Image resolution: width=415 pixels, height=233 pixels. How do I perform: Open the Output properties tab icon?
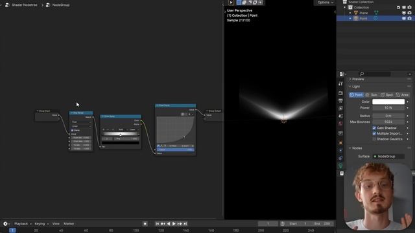pyautogui.click(x=340, y=101)
